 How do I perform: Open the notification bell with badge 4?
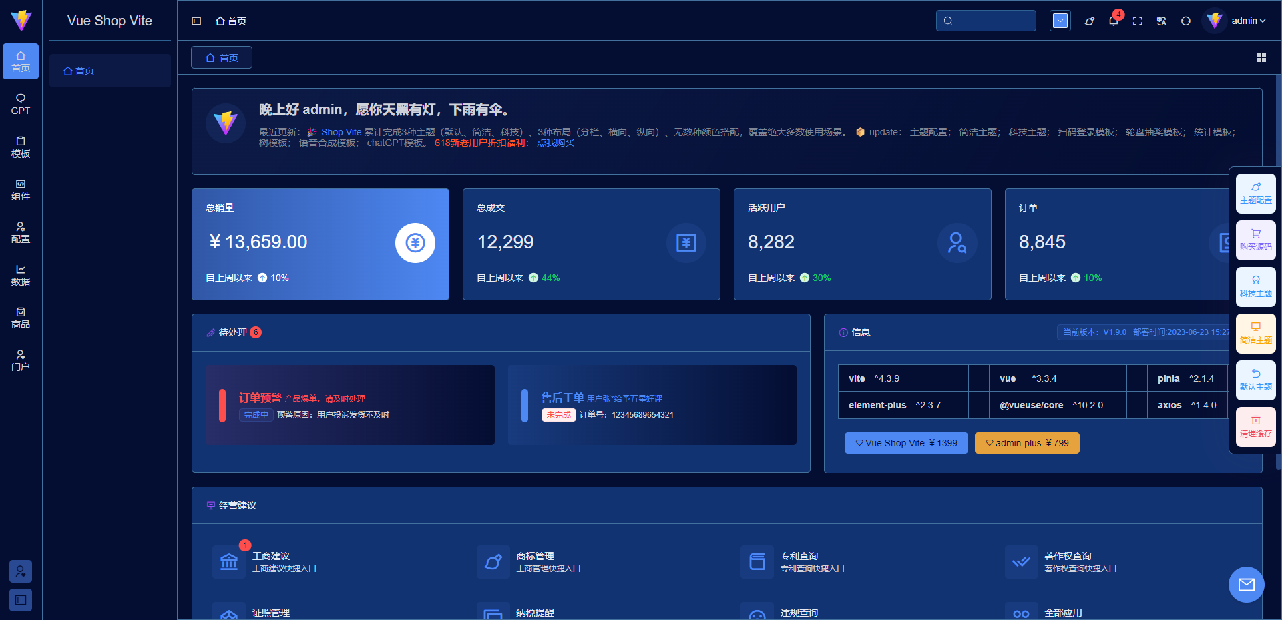[1113, 21]
